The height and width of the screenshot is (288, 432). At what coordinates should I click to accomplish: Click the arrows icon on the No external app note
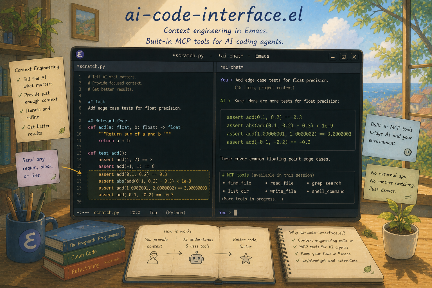click(x=408, y=197)
